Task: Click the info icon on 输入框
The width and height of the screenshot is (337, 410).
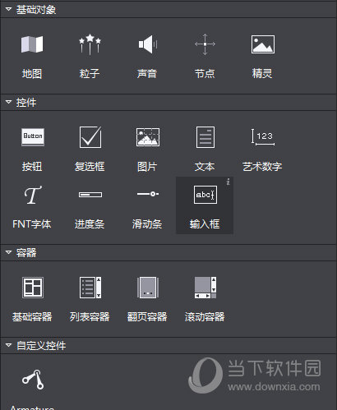Action: tap(228, 182)
